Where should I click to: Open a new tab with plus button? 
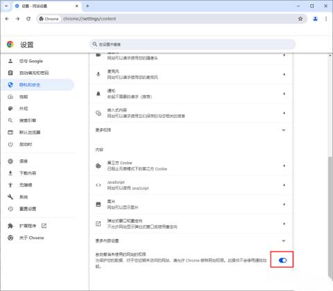[x=87, y=6]
